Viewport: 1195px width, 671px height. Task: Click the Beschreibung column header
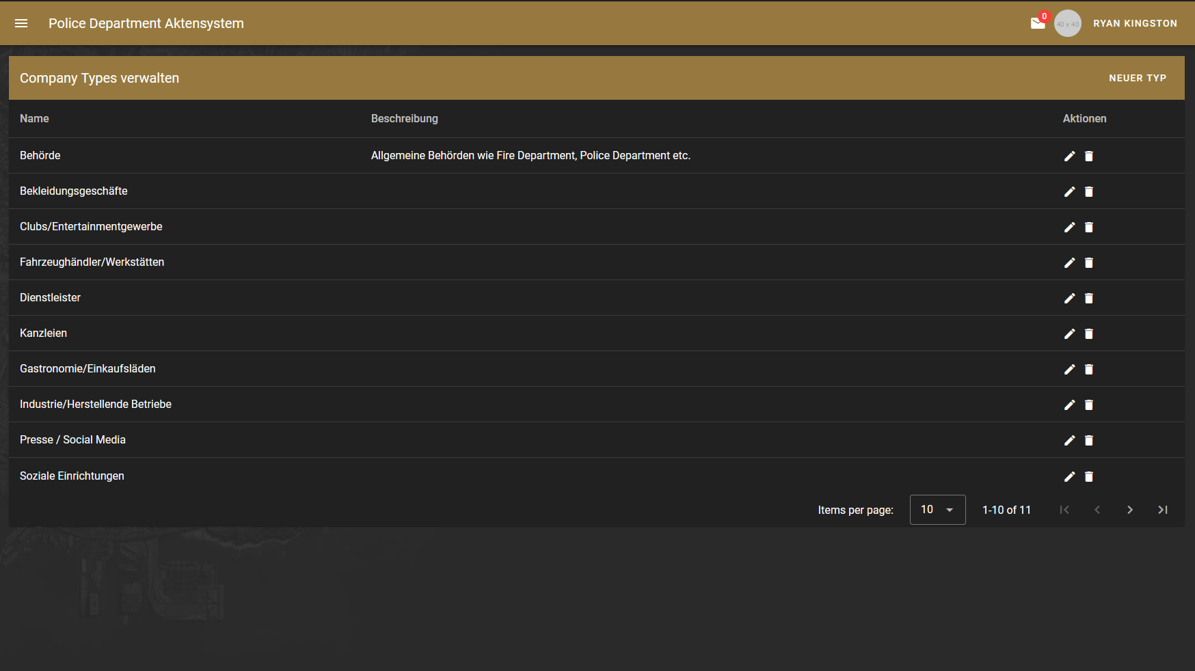405,118
